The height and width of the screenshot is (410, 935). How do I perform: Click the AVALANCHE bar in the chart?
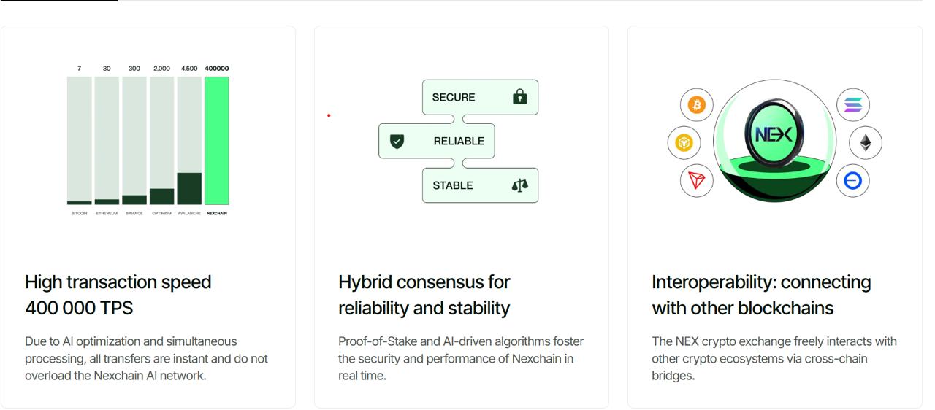(189, 141)
